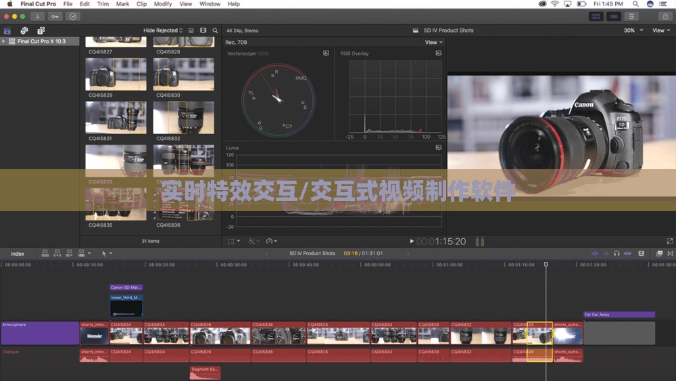676x381 pixels.
Task: Open viewer zoom 30% dropdown
Action: coord(633,30)
